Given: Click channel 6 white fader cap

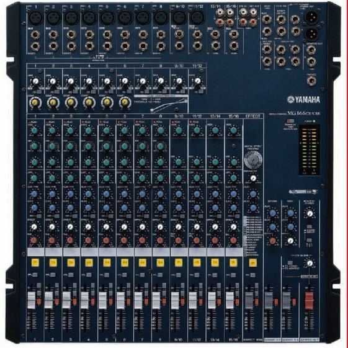Looking at the screenshot, I should 121,300.
